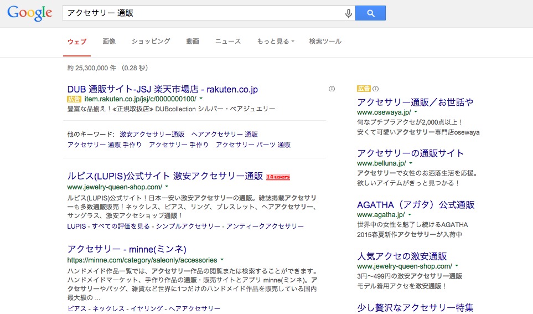533x314 pixels.
Task: Click the Google logo
Action: (x=30, y=13)
